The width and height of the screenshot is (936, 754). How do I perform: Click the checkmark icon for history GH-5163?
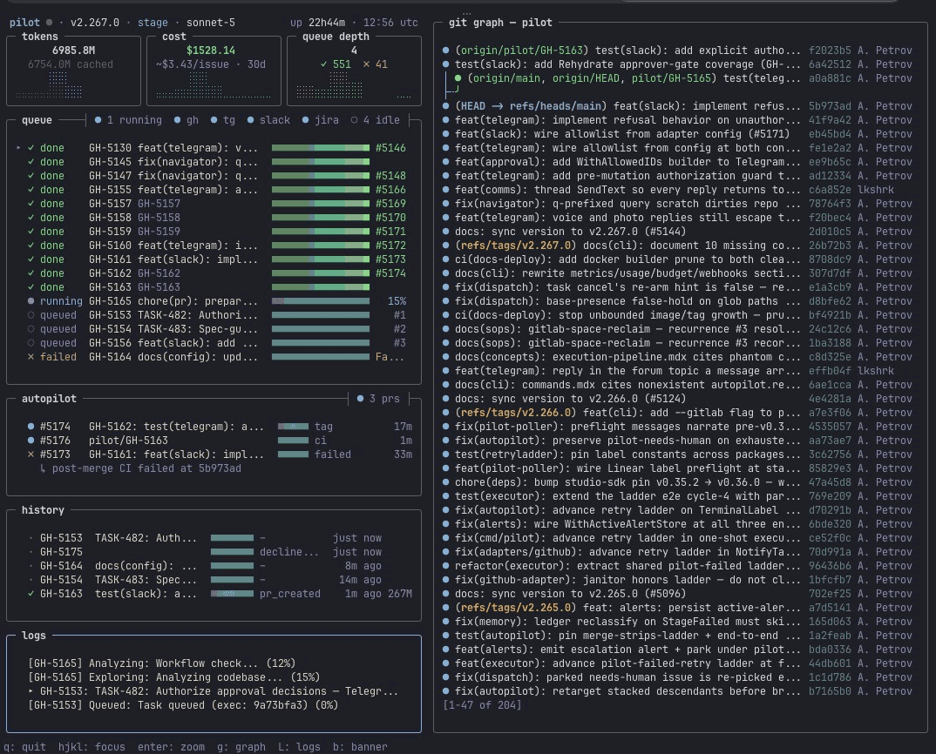tap(31, 594)
